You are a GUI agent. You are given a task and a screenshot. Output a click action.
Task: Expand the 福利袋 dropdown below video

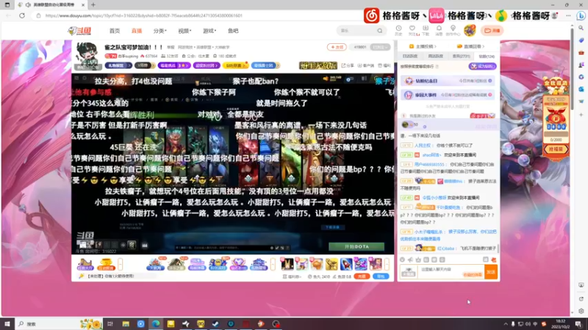(292, 276)
